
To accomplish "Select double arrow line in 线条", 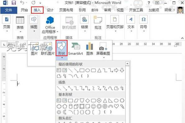I will (71, 88).
